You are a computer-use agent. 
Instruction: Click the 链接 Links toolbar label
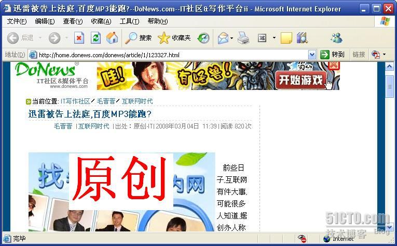tap(359, 55)
